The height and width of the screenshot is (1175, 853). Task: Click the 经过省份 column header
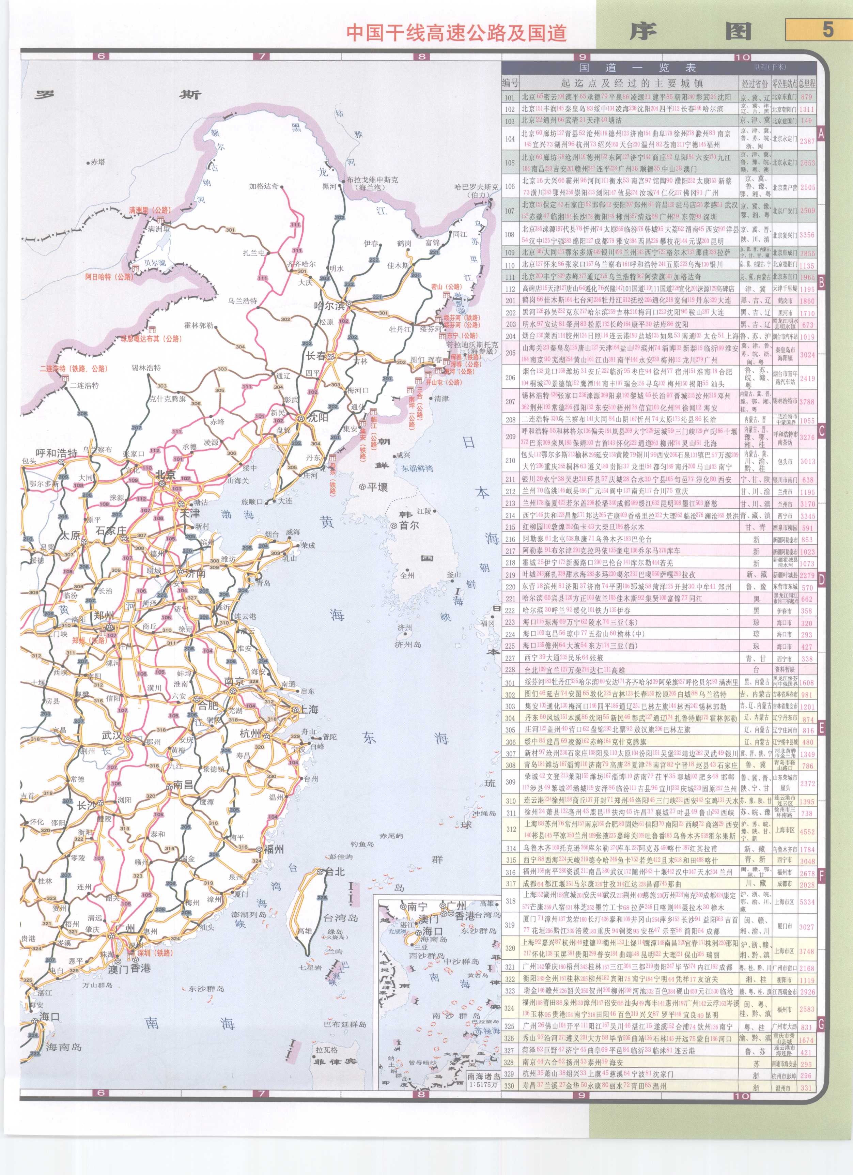[x=755, y=83]
